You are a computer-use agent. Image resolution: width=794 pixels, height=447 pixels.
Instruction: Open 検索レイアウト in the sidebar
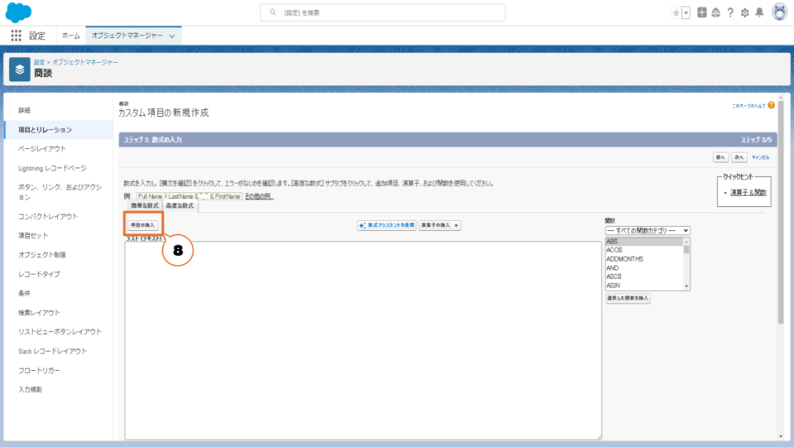click(x=39, y=313)
